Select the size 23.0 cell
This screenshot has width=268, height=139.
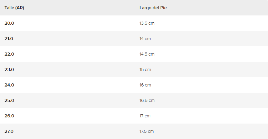9,69
